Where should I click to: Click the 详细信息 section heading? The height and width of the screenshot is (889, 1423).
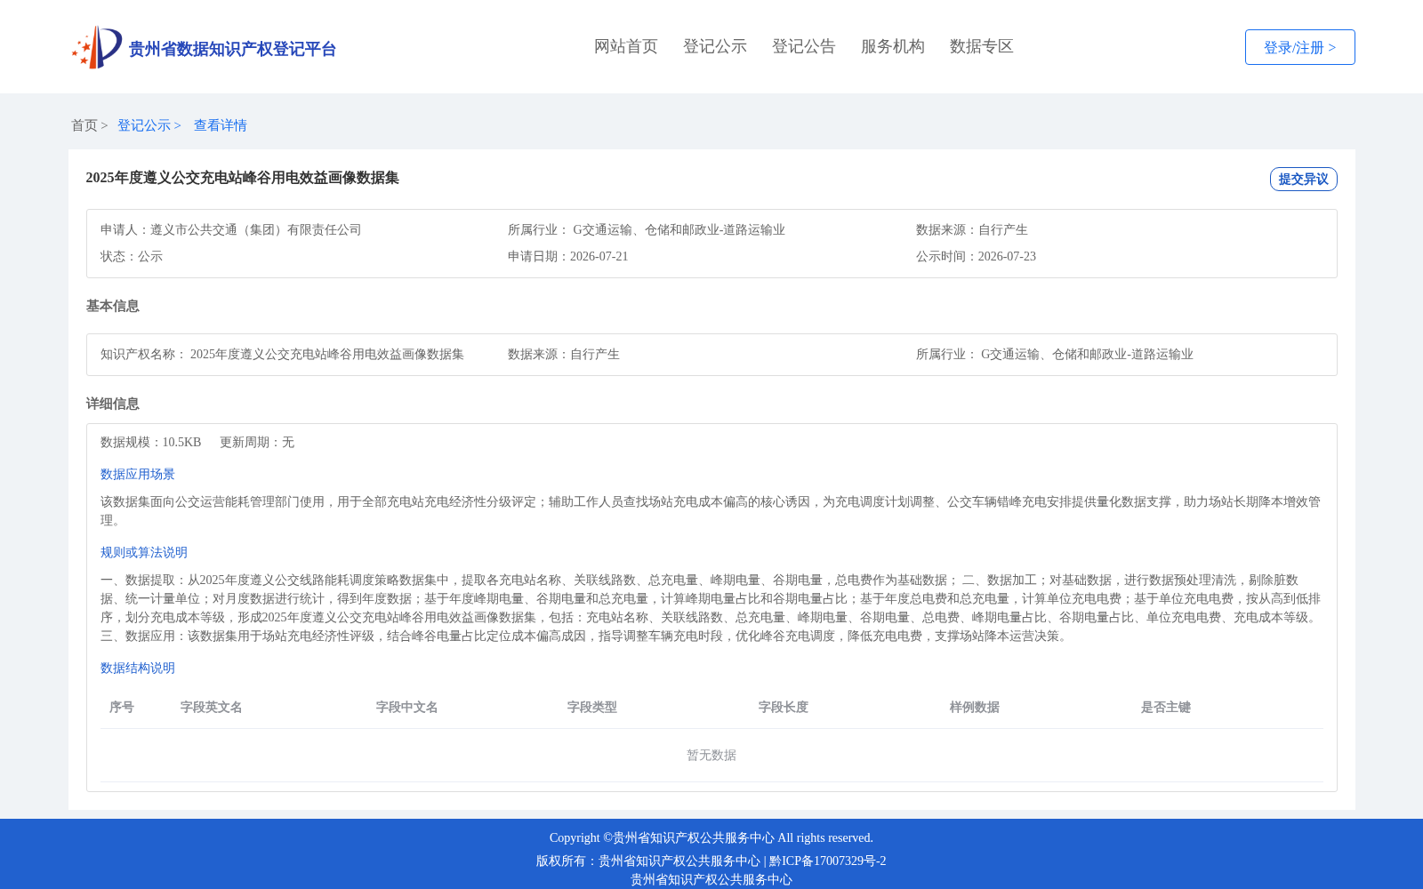tap(112, 404)
